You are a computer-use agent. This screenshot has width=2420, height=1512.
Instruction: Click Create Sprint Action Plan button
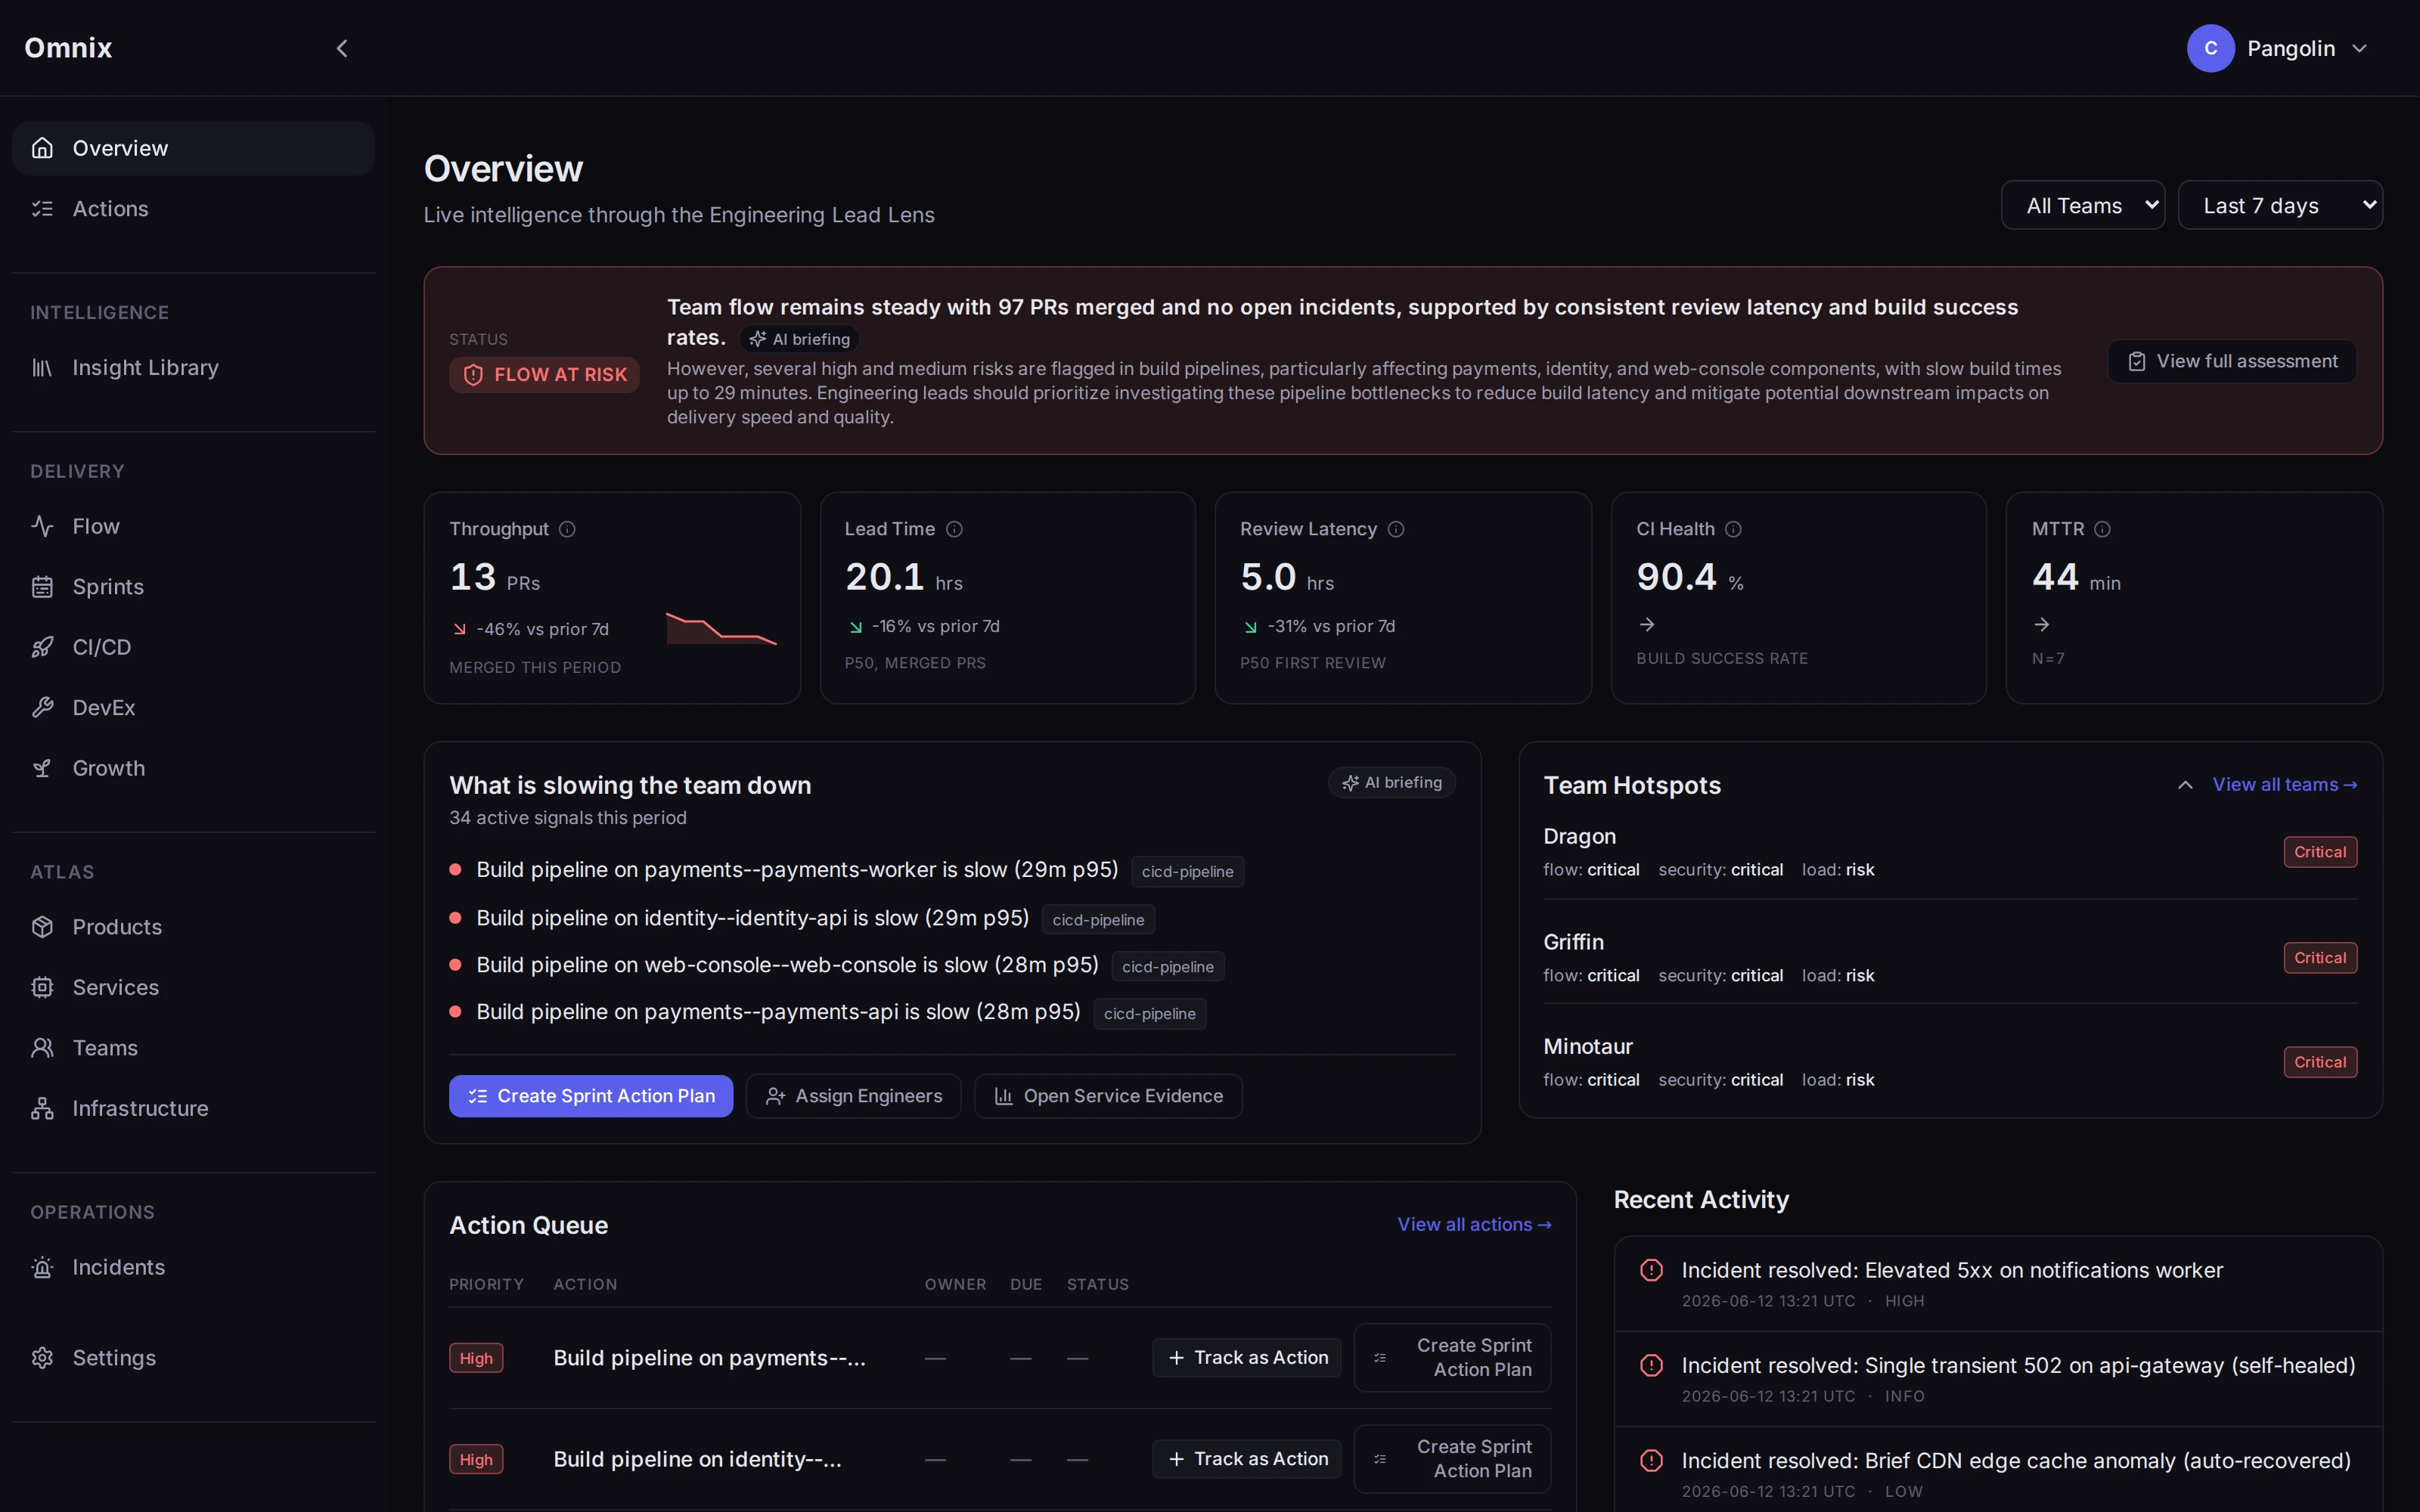point(591,1096)
